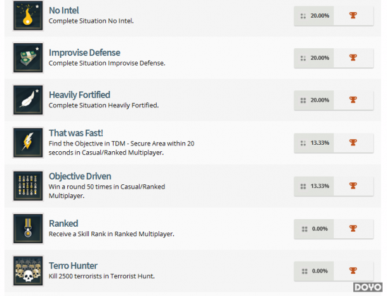The width and height of the screenshot is (387, 296).
Task: Click the Terro Hunter skulls icon
Action: pos(28,271)
